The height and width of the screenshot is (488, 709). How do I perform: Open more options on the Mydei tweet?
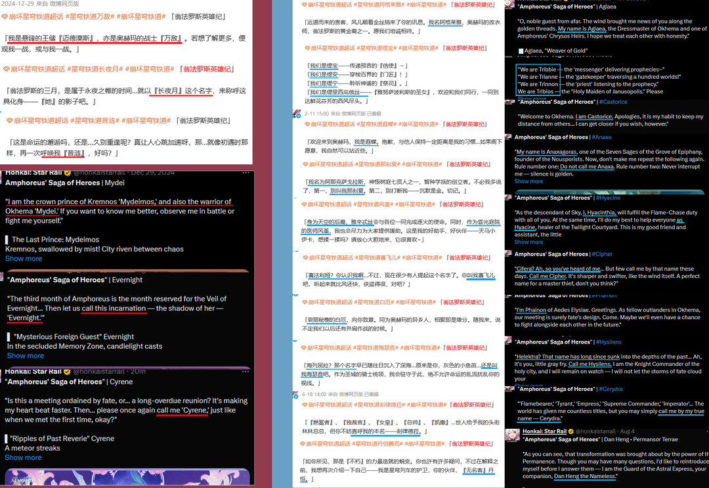[246, 173]
